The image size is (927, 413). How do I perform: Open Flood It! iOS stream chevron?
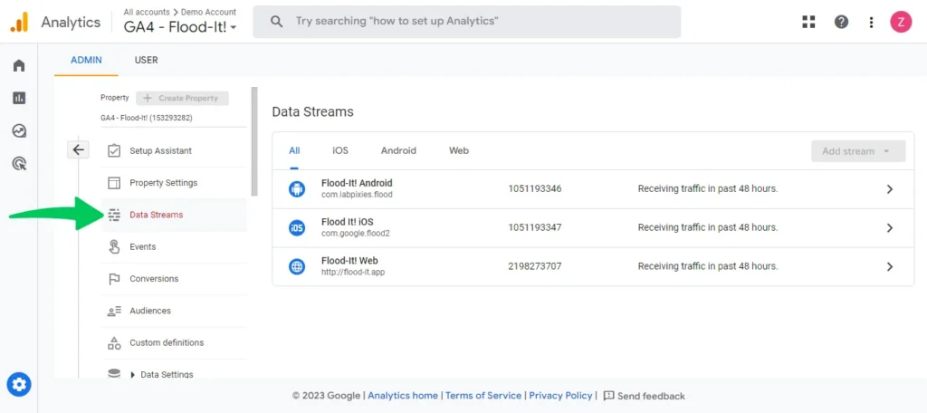tap(890, 228)
